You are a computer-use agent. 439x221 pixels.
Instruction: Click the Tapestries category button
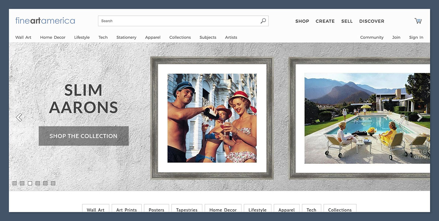187,209
